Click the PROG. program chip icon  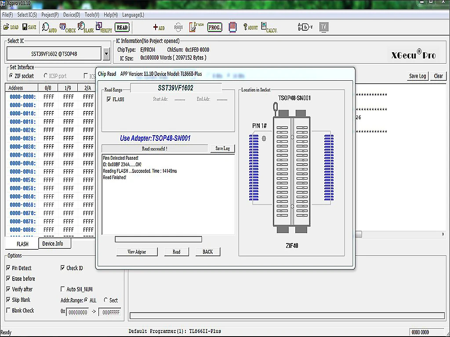click(214, 27)
